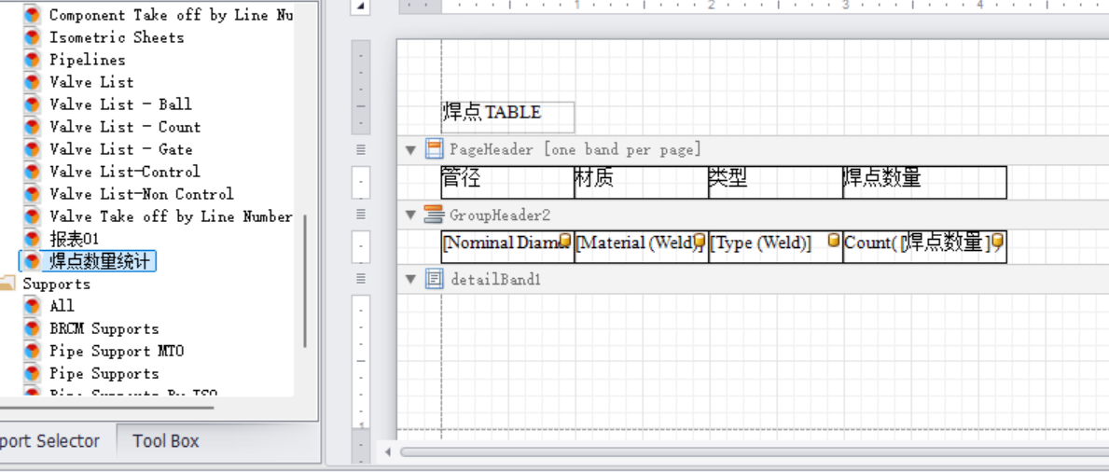Collapse the GroupHeader2 band
Screen dimensions: 1109x472
410,215
